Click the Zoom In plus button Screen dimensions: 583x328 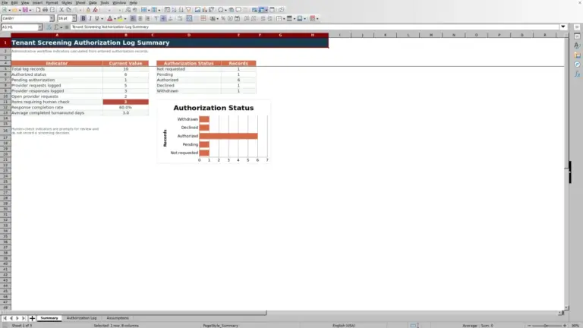tap(565, 326)
